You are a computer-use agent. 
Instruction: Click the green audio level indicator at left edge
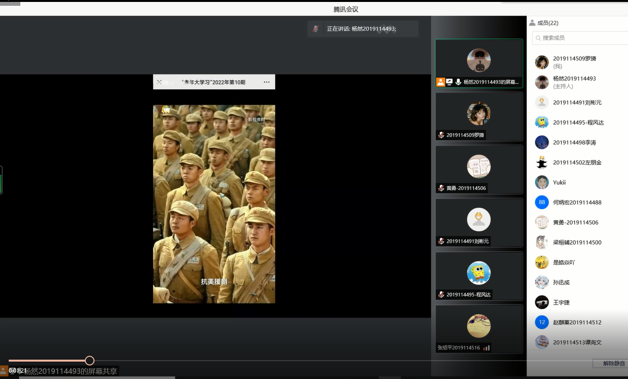coord(1,180)
